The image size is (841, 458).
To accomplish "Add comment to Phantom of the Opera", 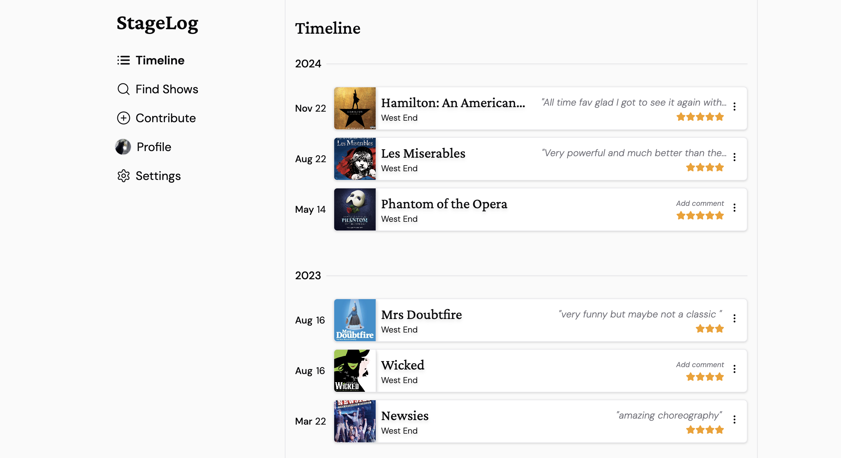I will pyautogui.click(x=700, y=203).
